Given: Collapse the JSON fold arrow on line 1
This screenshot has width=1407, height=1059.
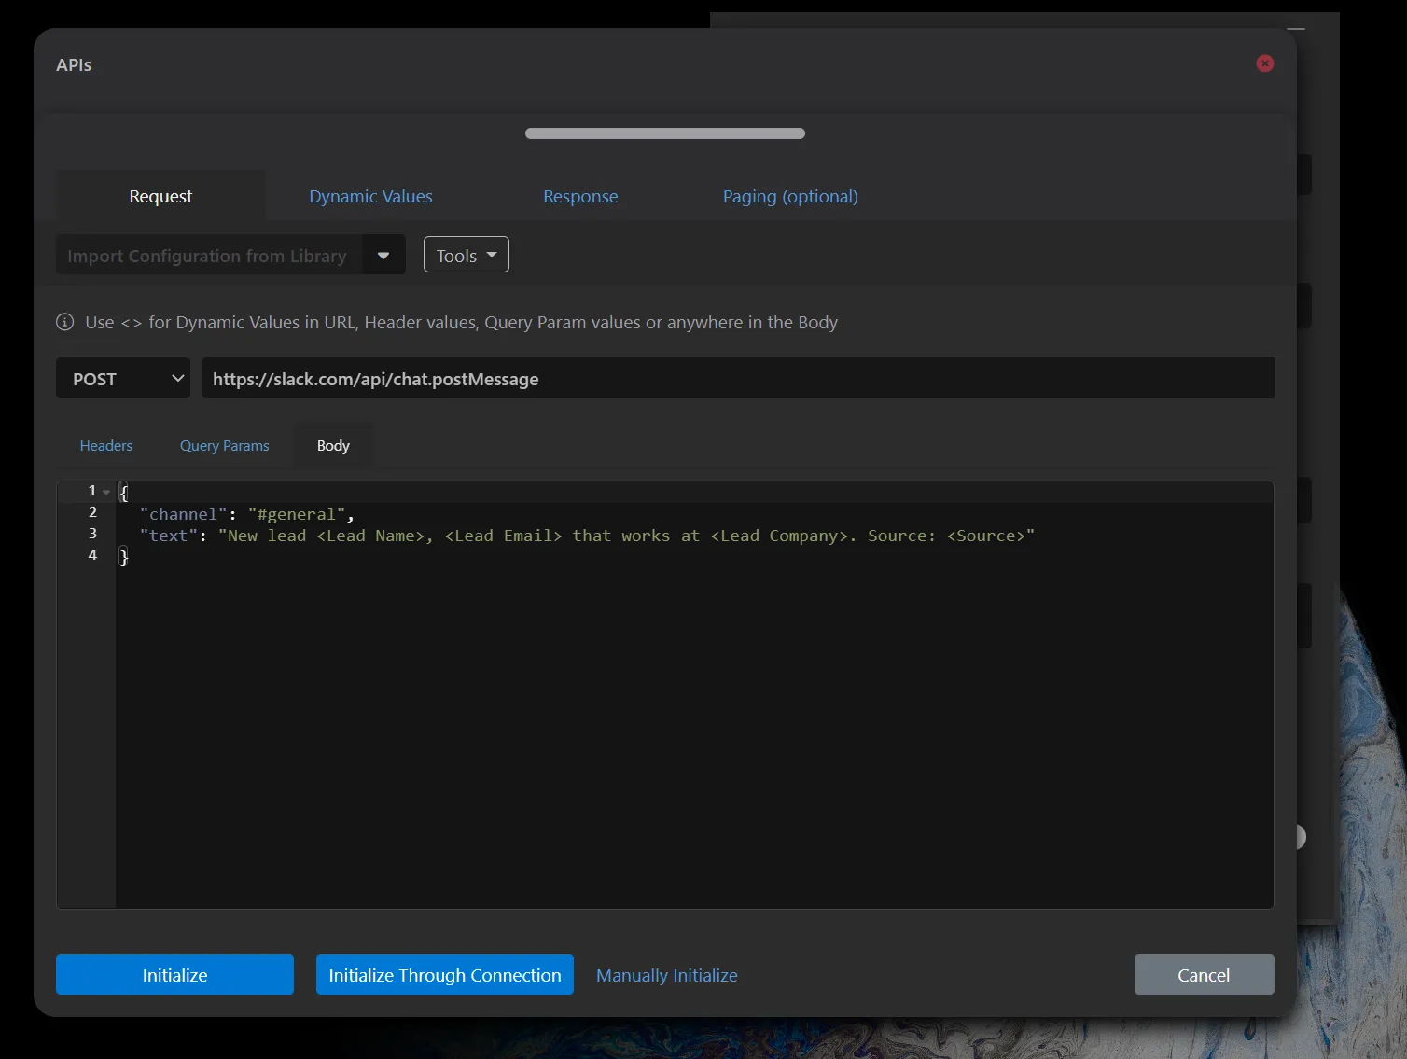Looking at the screenshot, I should coord(106,492).
